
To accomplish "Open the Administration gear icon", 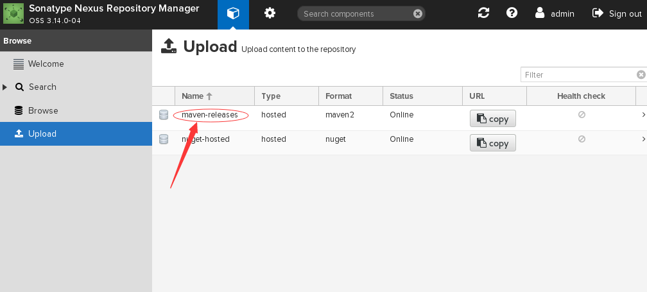I will pyautogui.click(x=270, y=13).
